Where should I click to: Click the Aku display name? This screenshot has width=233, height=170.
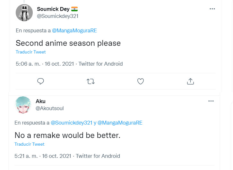pyautogui.click(x=40, y=101)
